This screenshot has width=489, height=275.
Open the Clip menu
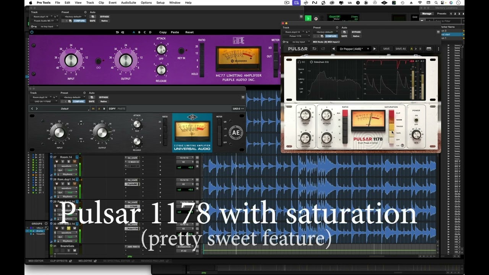101,3
